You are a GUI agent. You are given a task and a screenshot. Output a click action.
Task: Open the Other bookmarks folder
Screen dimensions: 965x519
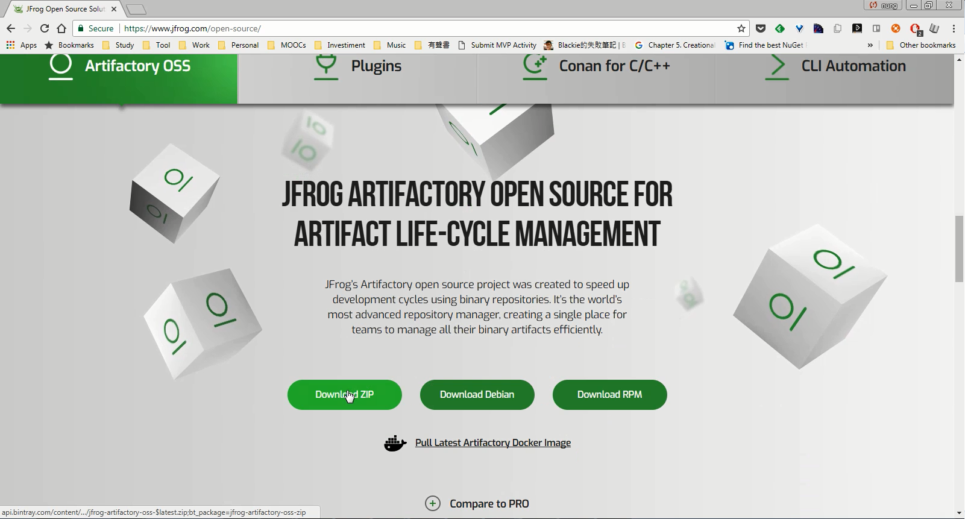tap(921, 45)
